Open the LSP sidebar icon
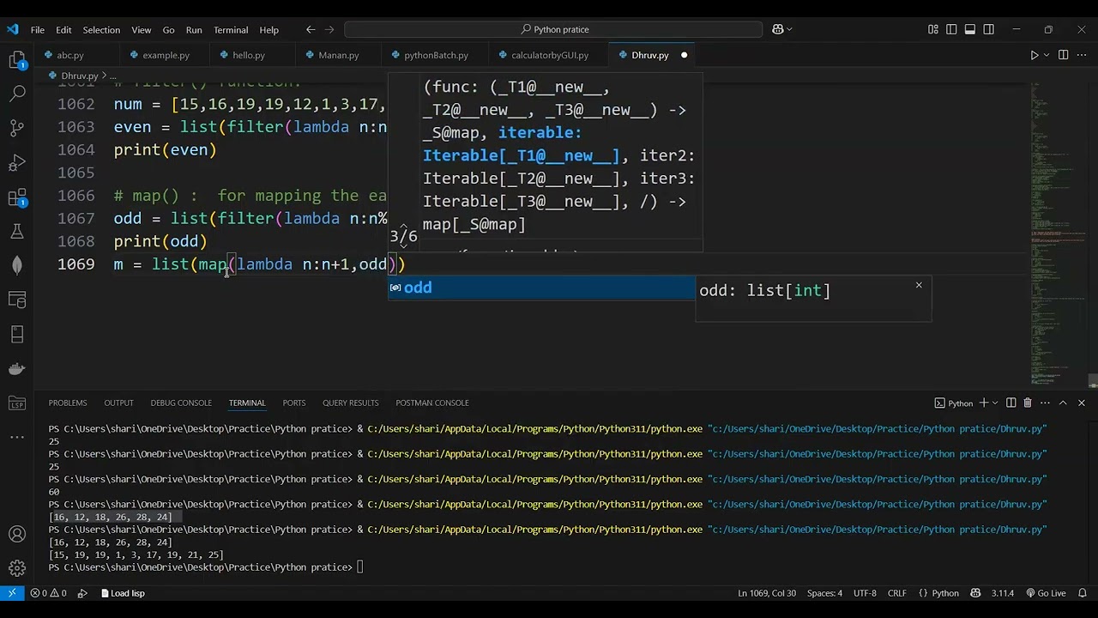Viewport: 1098px width, 618px height. 17,403
